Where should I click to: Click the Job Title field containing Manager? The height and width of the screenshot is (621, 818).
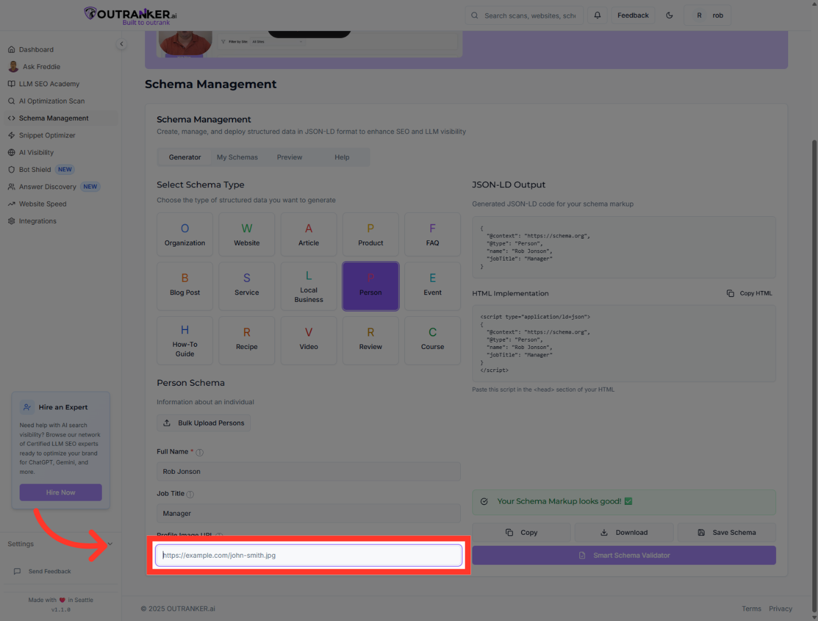[x=308, y=513]
